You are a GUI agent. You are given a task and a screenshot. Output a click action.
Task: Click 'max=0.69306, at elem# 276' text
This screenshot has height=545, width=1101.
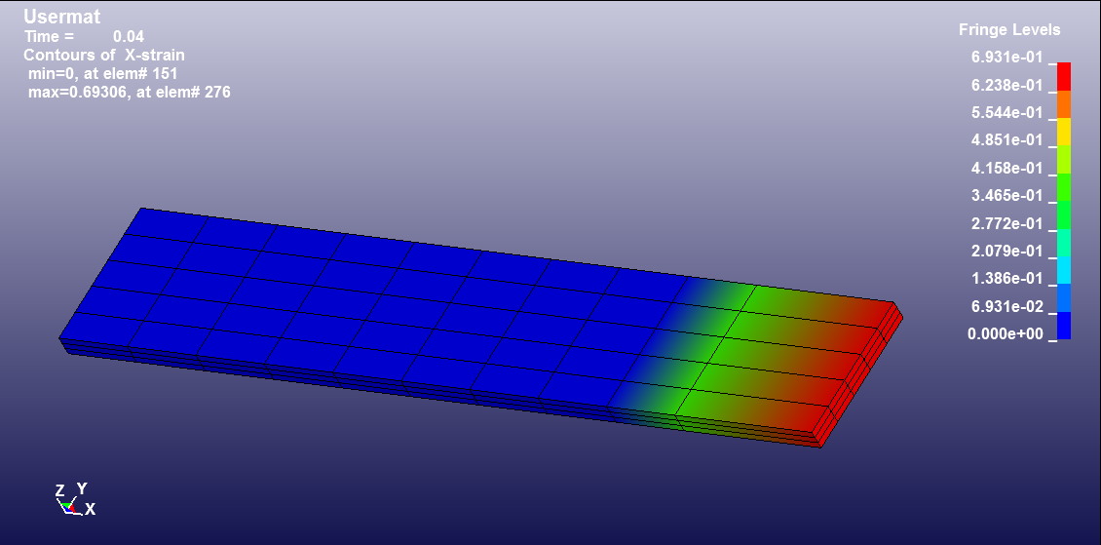tap(130, 92)
